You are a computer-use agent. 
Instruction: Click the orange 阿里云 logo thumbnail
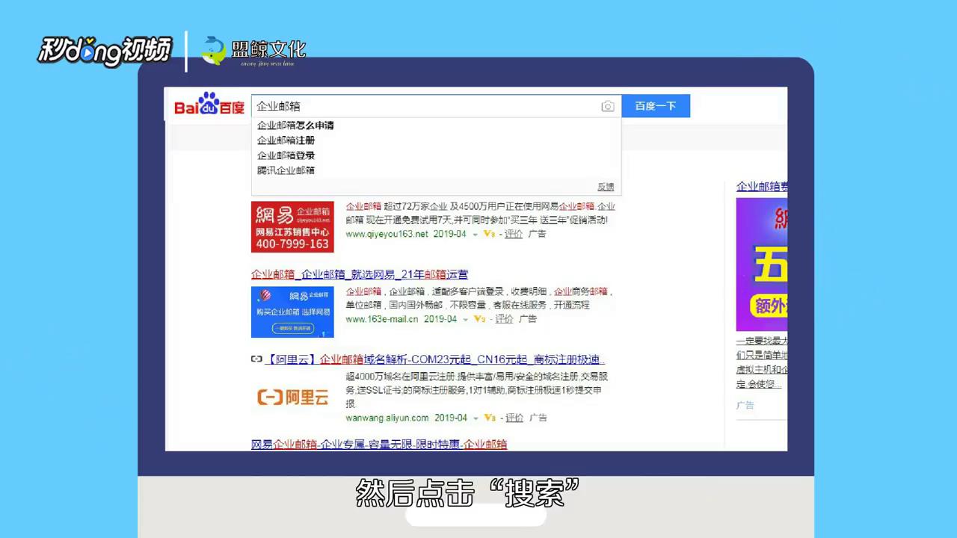pyautogui.click(x=292, y=397)
